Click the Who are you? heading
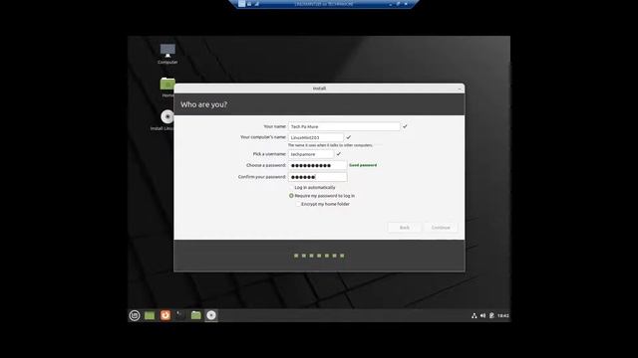Image resolution: width=638 pixels, height=358 pixels. click(x=203, y=104)
